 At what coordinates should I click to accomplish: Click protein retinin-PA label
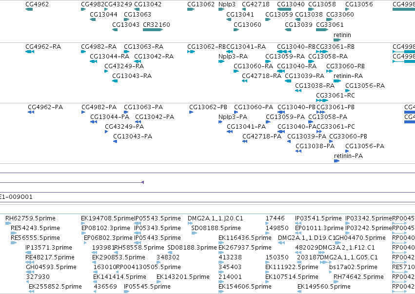pyautogui.click(x=348, y=156)
